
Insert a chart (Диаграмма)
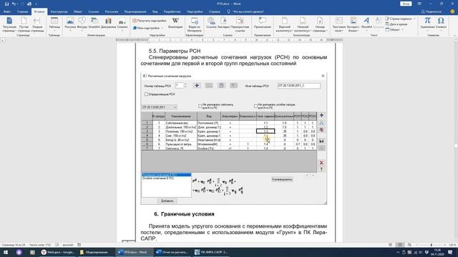coord(108,23)
